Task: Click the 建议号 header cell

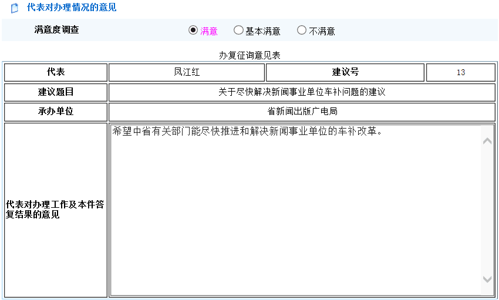Action: coord(345,72)
